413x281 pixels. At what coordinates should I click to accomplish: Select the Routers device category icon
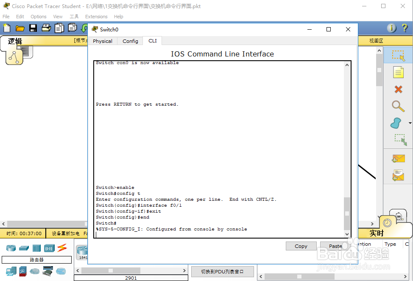click(x=11, y=248)
